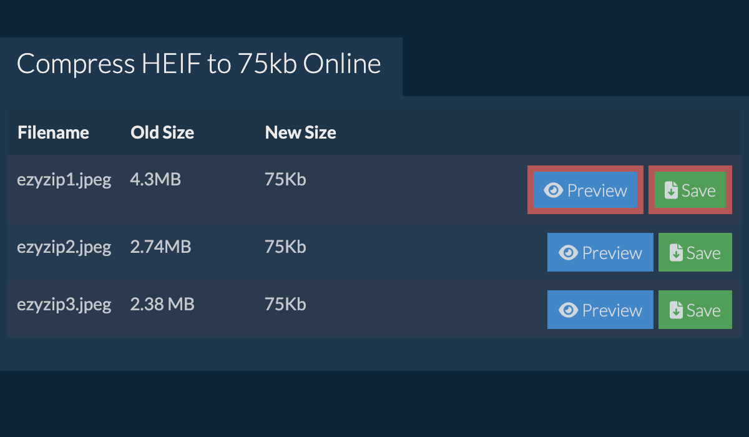Click the Compress HEIF to 75kb Online heading
The height and width of the screenshot is (437, 749).
(x=198, y=64)
